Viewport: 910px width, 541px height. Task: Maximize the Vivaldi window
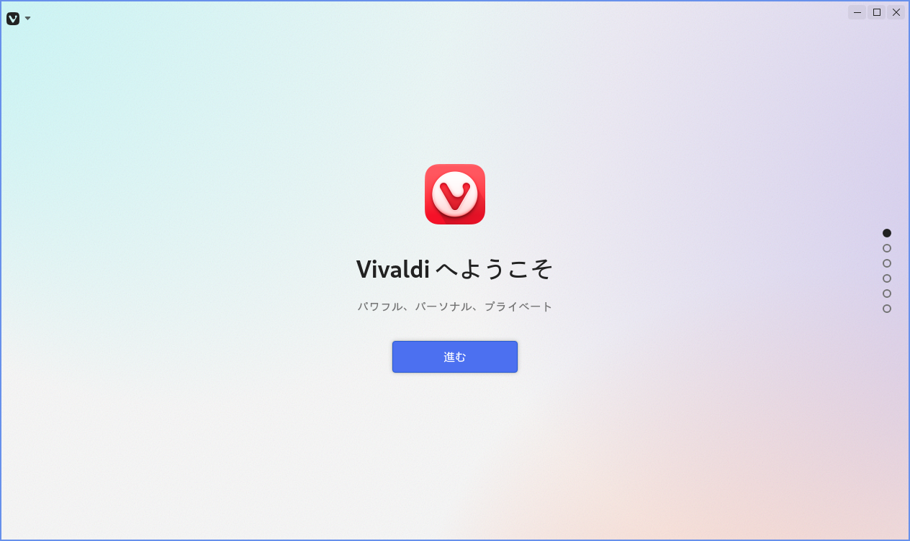(x=877, y=12)
